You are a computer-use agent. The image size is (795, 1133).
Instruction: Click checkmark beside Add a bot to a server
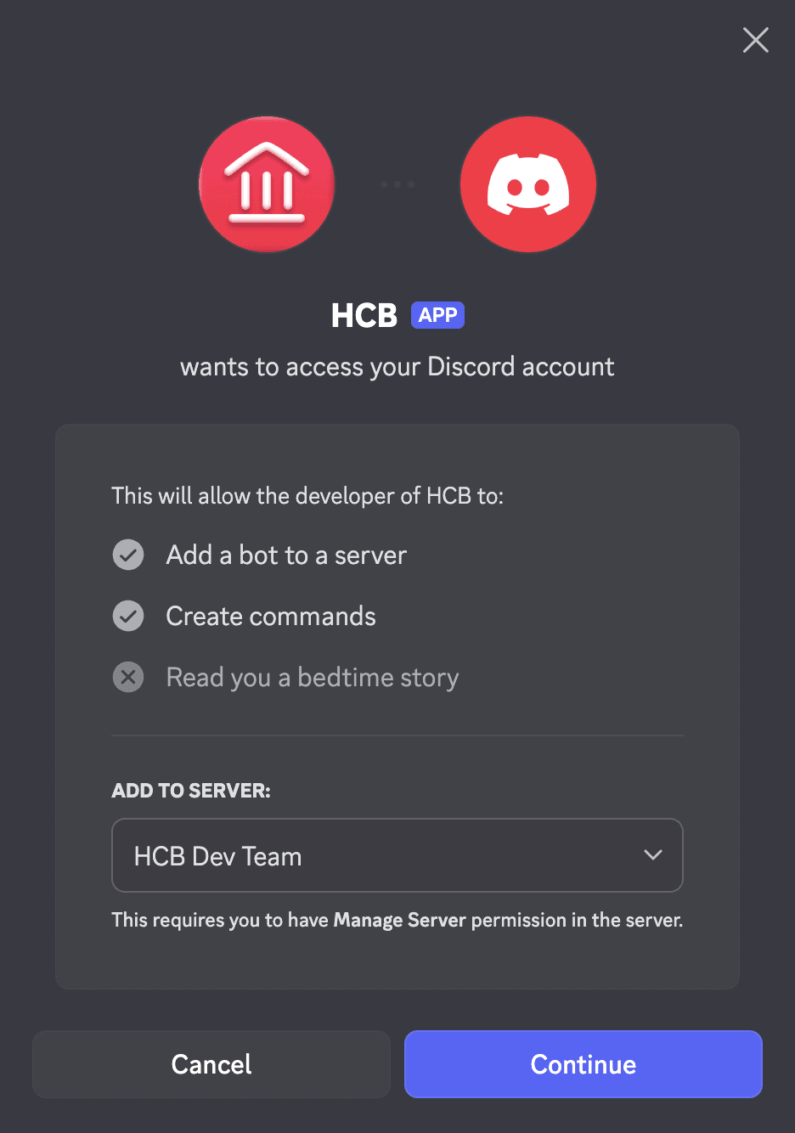tap(128, 555)
